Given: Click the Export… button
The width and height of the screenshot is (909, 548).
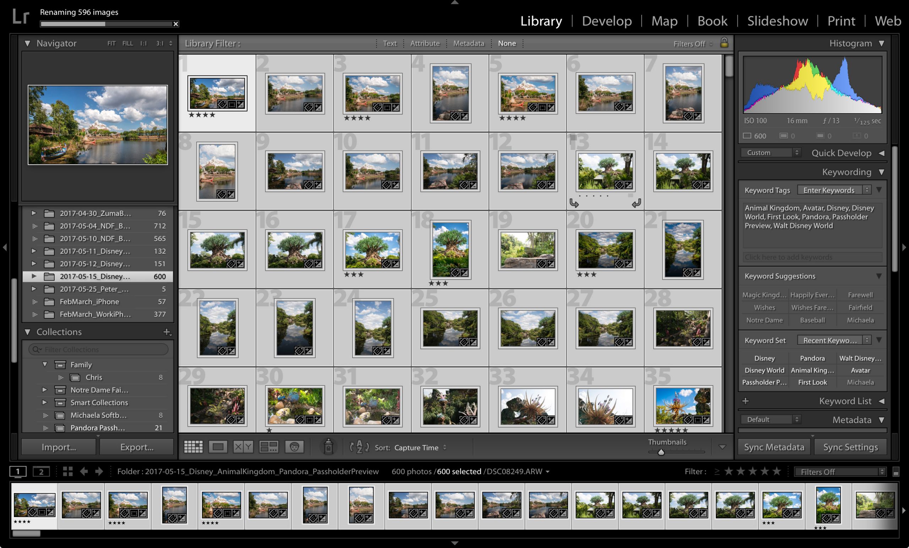Looking at the screenshot, I should pos(137,447).
